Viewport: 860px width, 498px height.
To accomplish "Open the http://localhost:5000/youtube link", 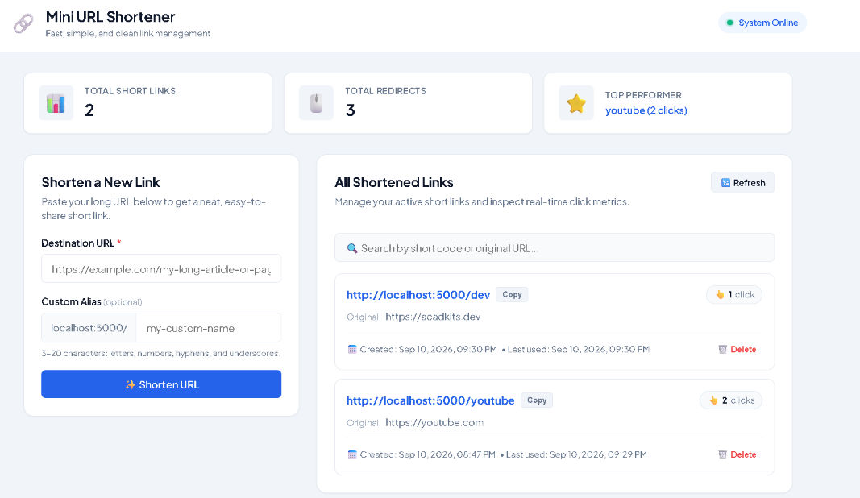I will coord(430,401).
